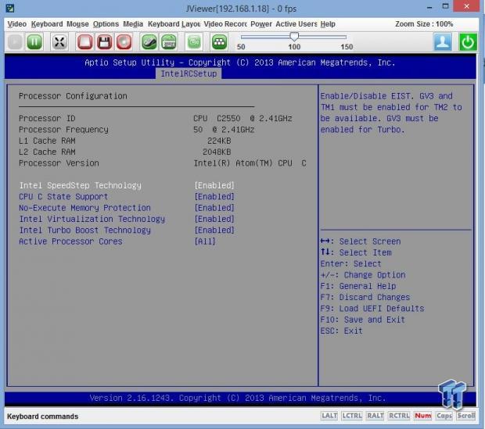Open the Video Record menu
Image resolution: width=485 pixels, height=429 pixels.
pos(225,24)
